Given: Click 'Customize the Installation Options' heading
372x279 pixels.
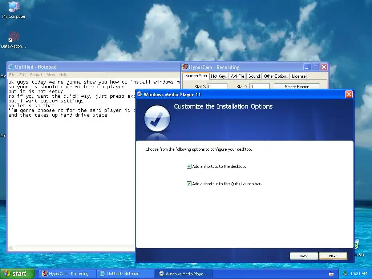Looking at the screenshot, I should (223, 106).
